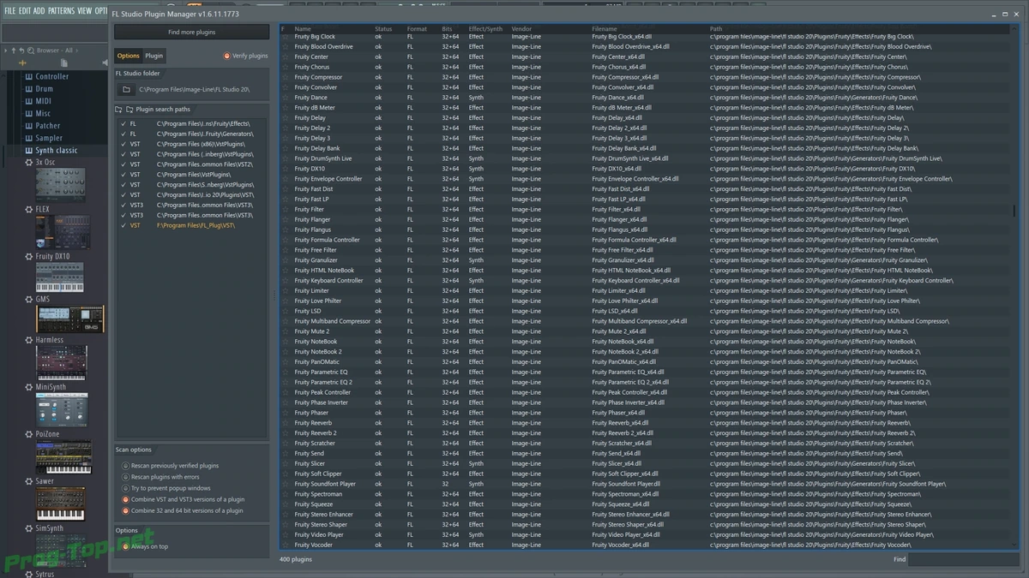Click the gear icon beside Harmless
1029x578 pixels.
tap(29, 340)
